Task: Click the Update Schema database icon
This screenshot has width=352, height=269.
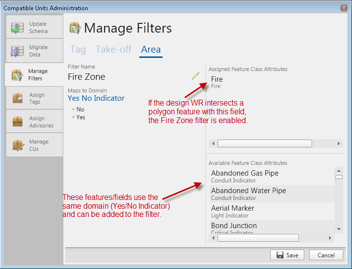Action: 18,27
